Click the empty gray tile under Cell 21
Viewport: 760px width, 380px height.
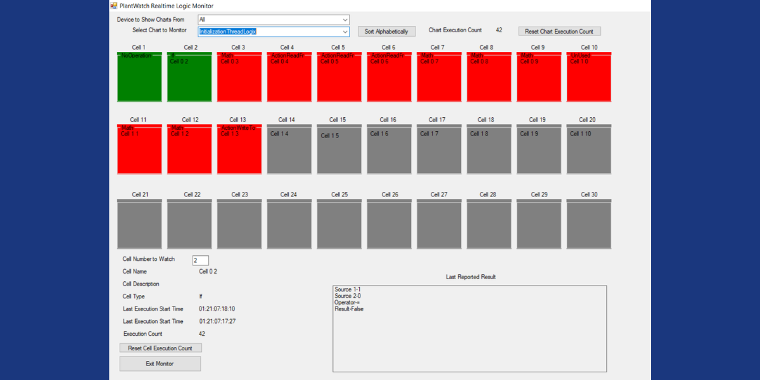coord(139,223)
